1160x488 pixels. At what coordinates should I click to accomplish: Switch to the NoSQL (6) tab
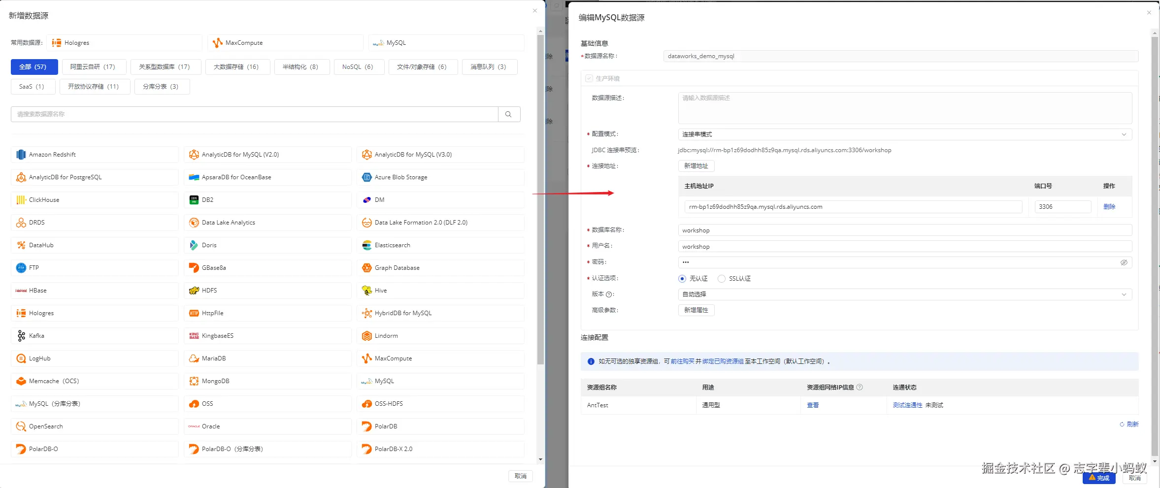359,67
